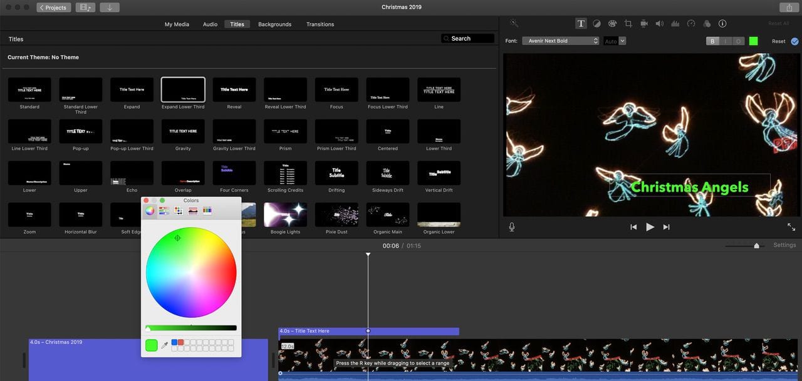This screenshot has width=802, height=381.
Task: Click the Reset button for title settings
Action: tap(778, 41)
